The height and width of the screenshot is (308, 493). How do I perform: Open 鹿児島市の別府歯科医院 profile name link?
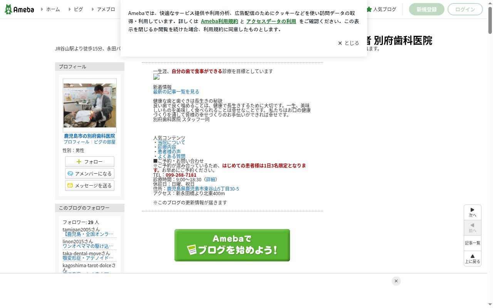pos(89,136)
